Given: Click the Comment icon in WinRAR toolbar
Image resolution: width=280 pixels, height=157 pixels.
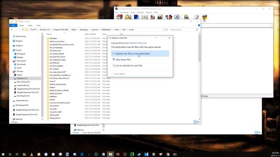Looking at the screenshot, I should click(x=196, y=17).
